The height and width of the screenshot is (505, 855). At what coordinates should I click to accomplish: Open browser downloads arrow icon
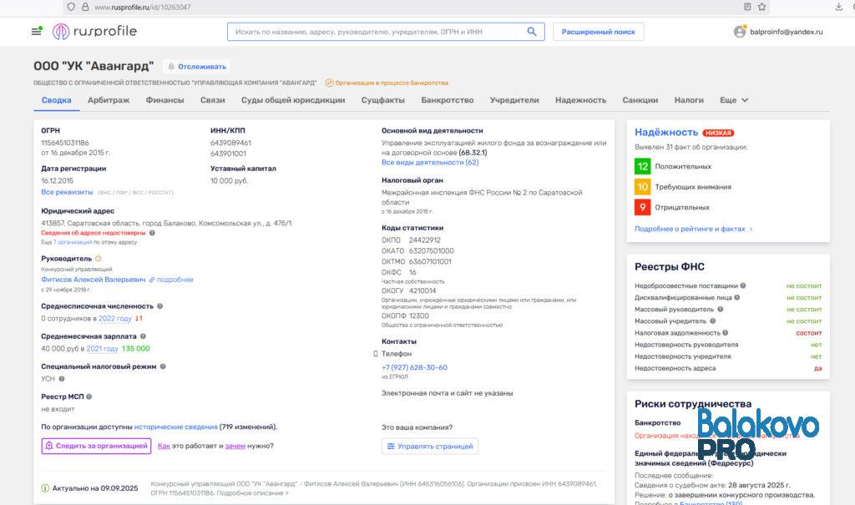838,7
